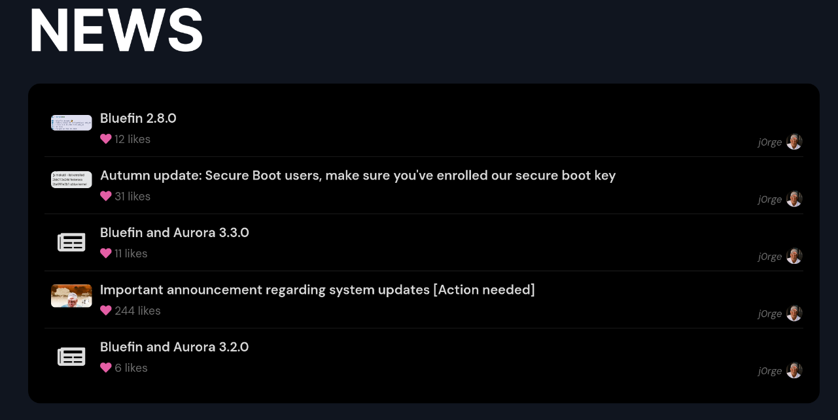This screenshot has width=838, height=420.
Task: Open the Important announcement regarding system updates post
Action: click(x=317, y=290)
